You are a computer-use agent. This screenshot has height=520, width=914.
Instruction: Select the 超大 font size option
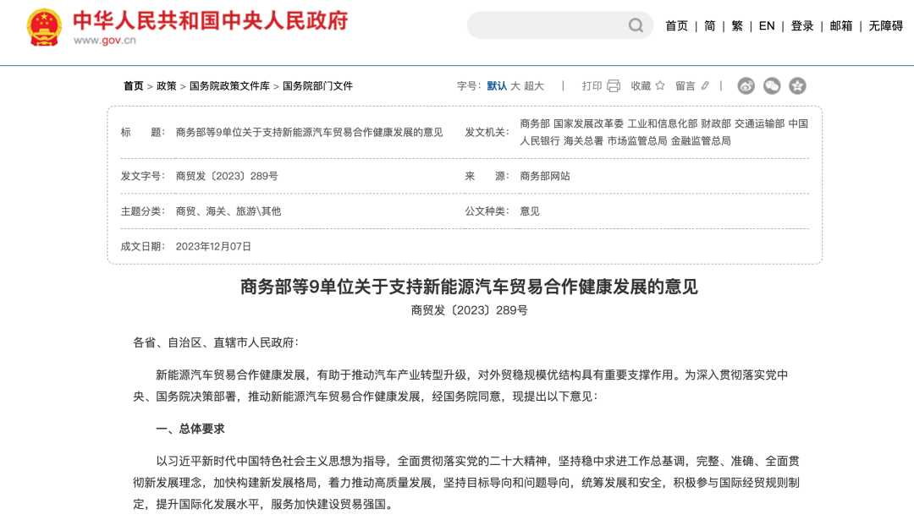[x=534, y=85]
